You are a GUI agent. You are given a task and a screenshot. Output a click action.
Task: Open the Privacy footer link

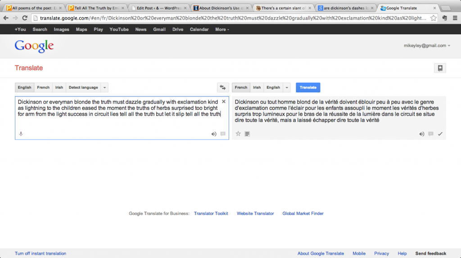point(381,254)
